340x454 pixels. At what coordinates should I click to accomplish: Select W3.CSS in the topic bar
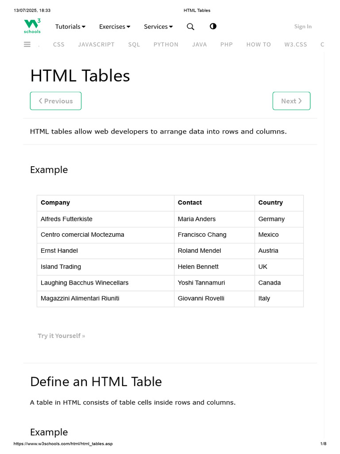point(296,44)
